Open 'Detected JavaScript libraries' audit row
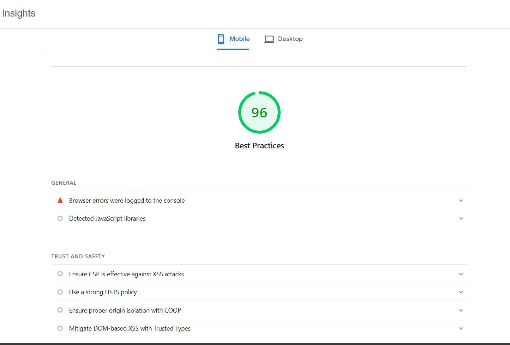510x345 pixels. tap(259, 218)
